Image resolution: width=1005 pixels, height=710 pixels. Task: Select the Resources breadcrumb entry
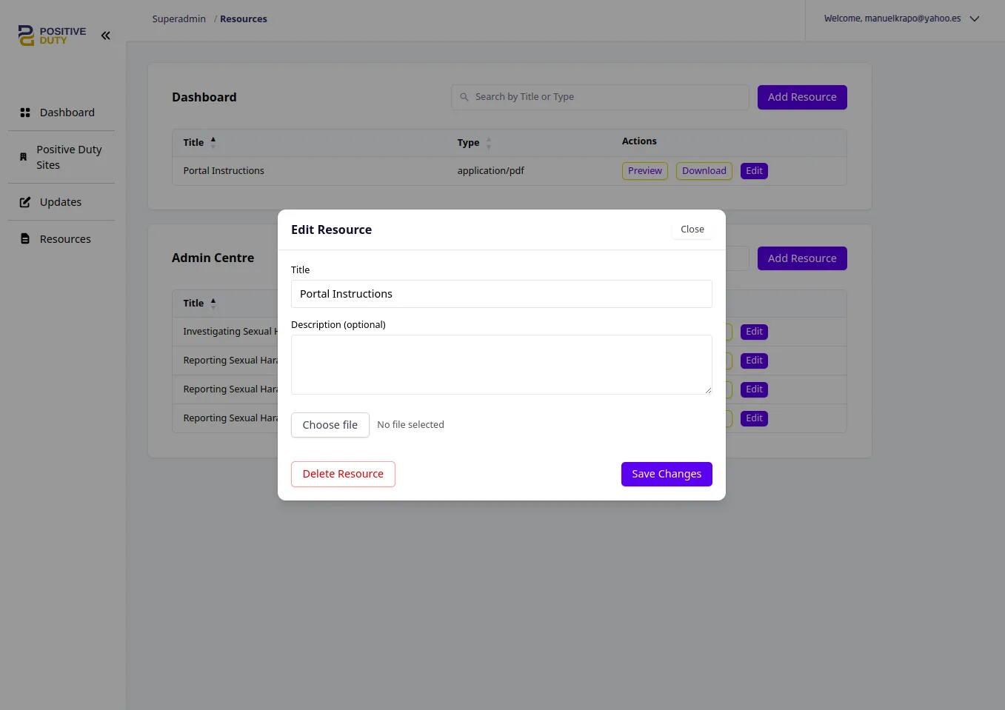tap(243, 19)
